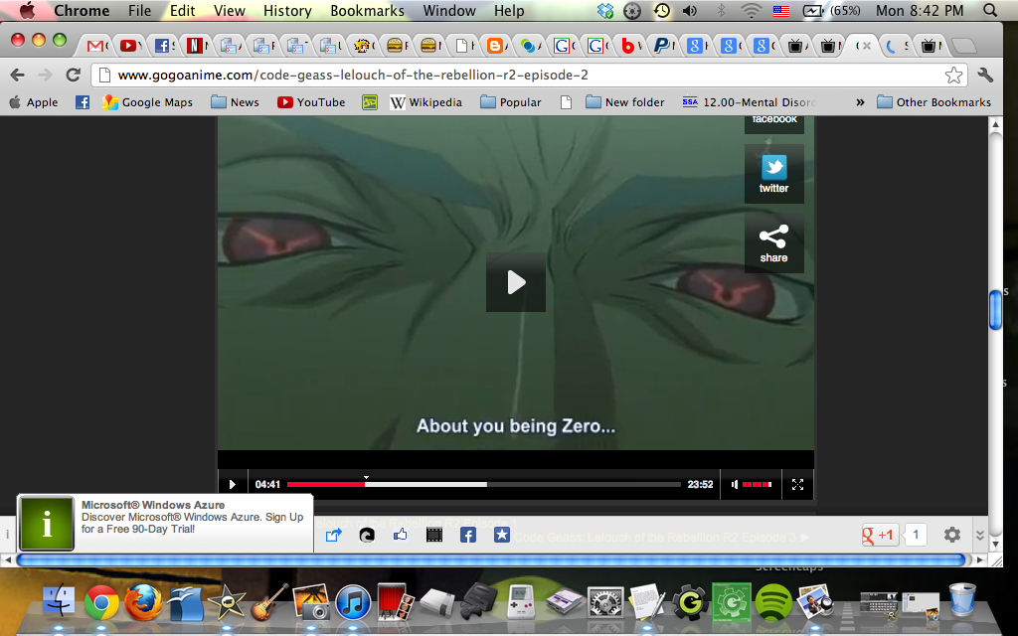Switch to the Netflix tab
The height and width of the screenshot is (636, 1018).
tap(196, 46)
